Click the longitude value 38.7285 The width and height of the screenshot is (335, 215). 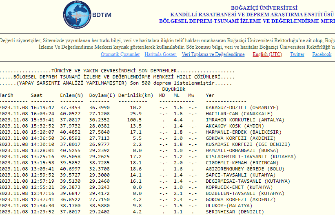tap(99, 163)
